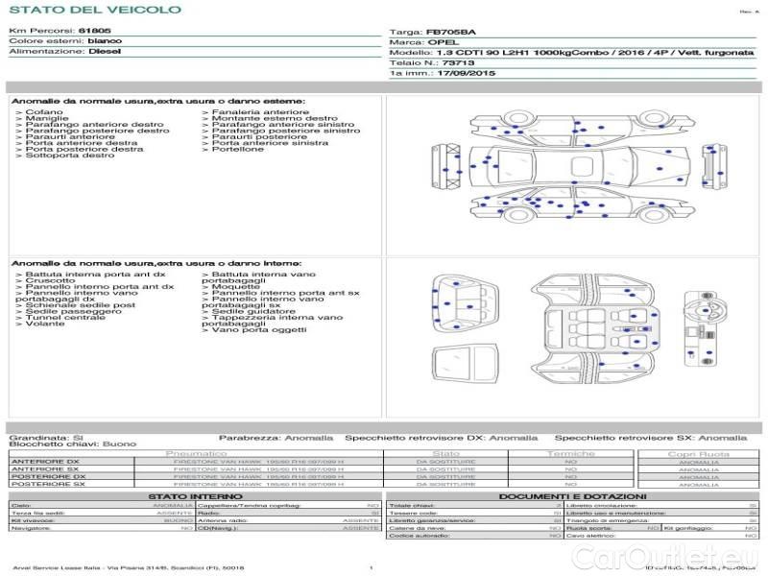The height and width of the screenshot is (576, 768).
Task: Select the "ANTERIORE DX" tyre row label
Action: point(45,462)
